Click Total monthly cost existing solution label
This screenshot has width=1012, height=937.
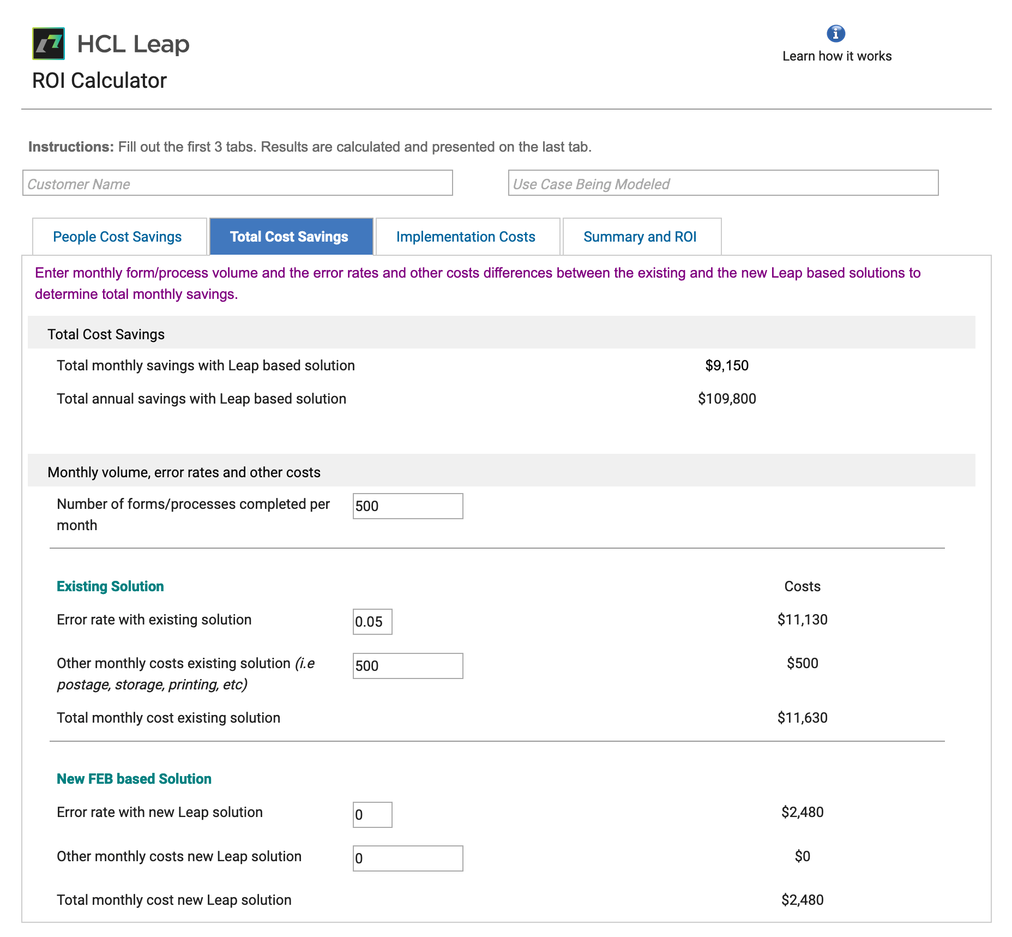pyautogui.click(x=168, y=718)
